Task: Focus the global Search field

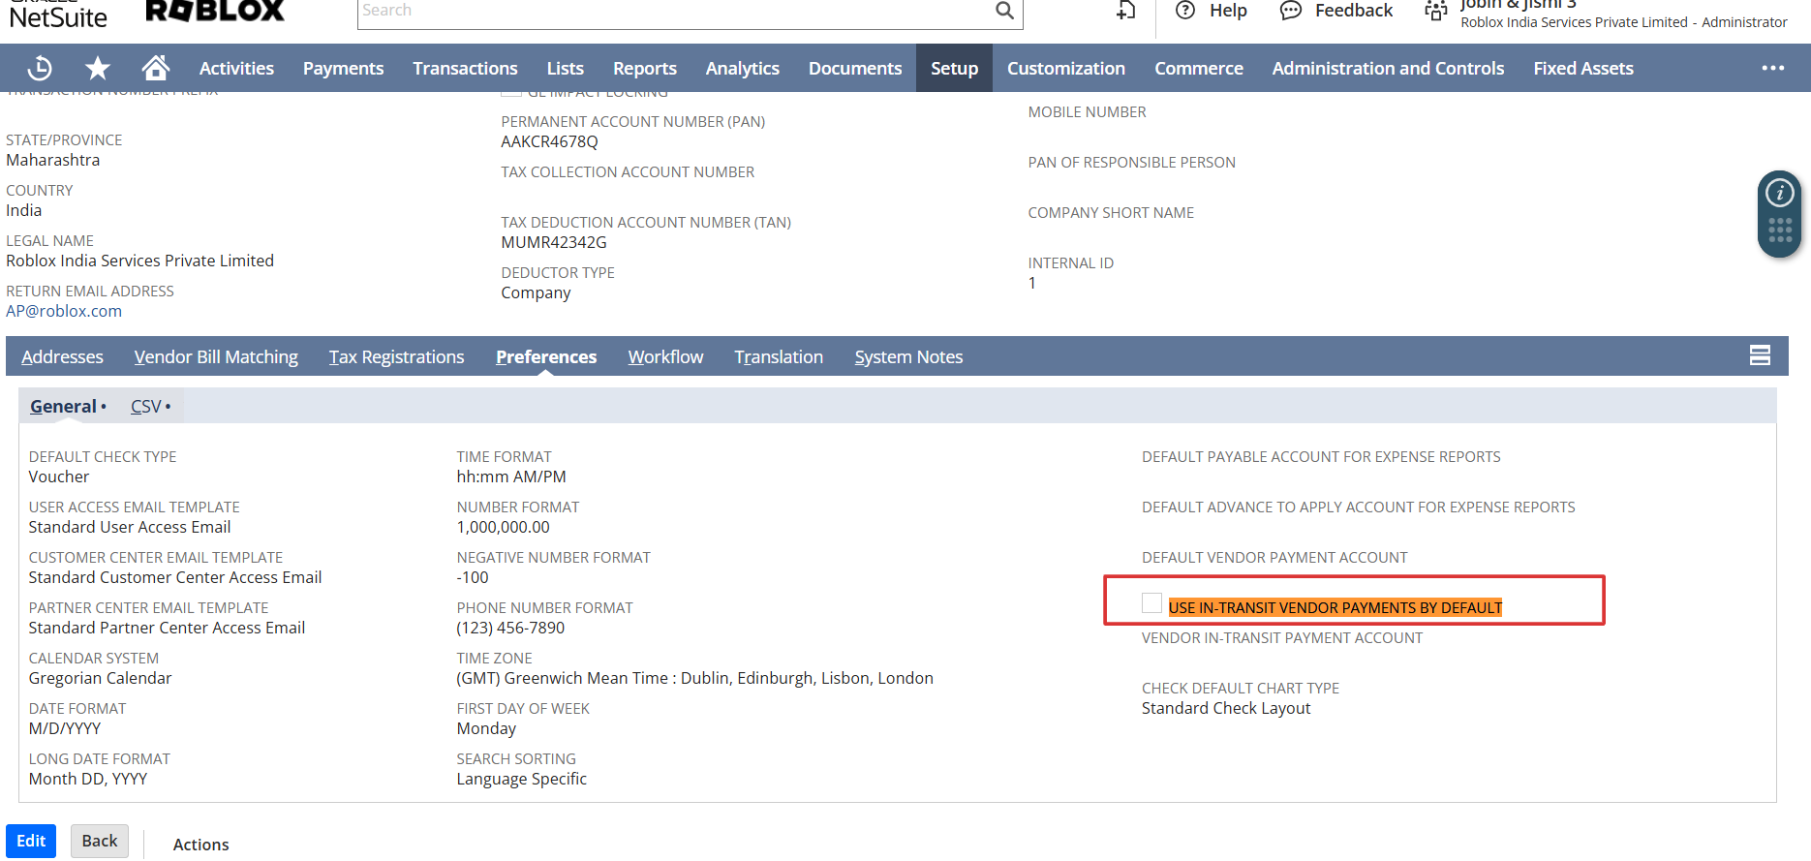Action: pyautogui.click(x=673, y=11)
